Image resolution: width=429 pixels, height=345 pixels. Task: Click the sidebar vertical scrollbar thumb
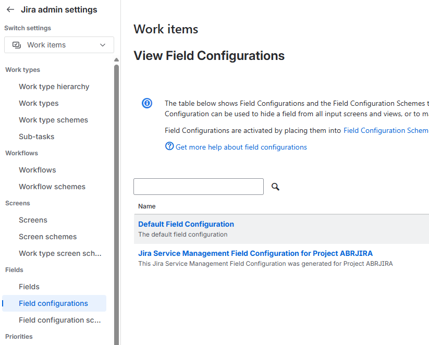click(116, 204)
